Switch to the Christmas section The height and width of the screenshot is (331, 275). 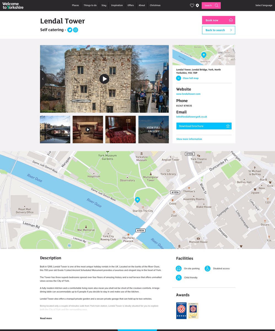(155, 5)
